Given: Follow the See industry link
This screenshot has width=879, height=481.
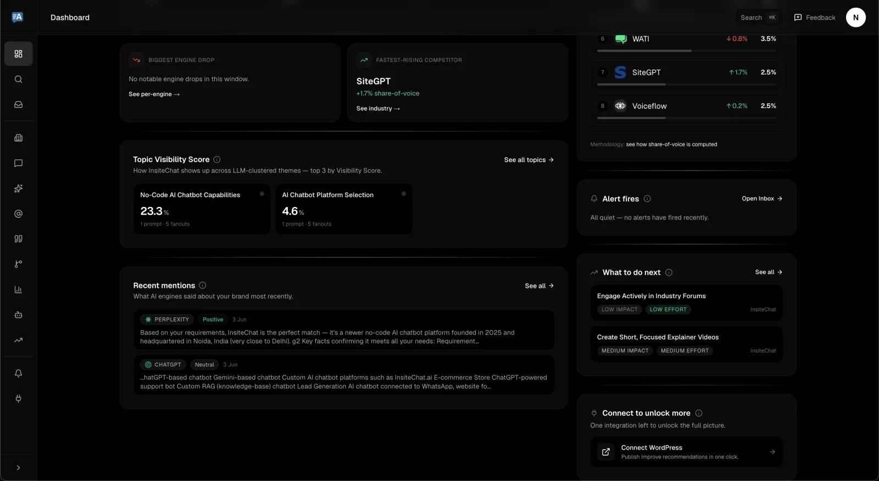Looking at the screenshot, I should [378, 109].
